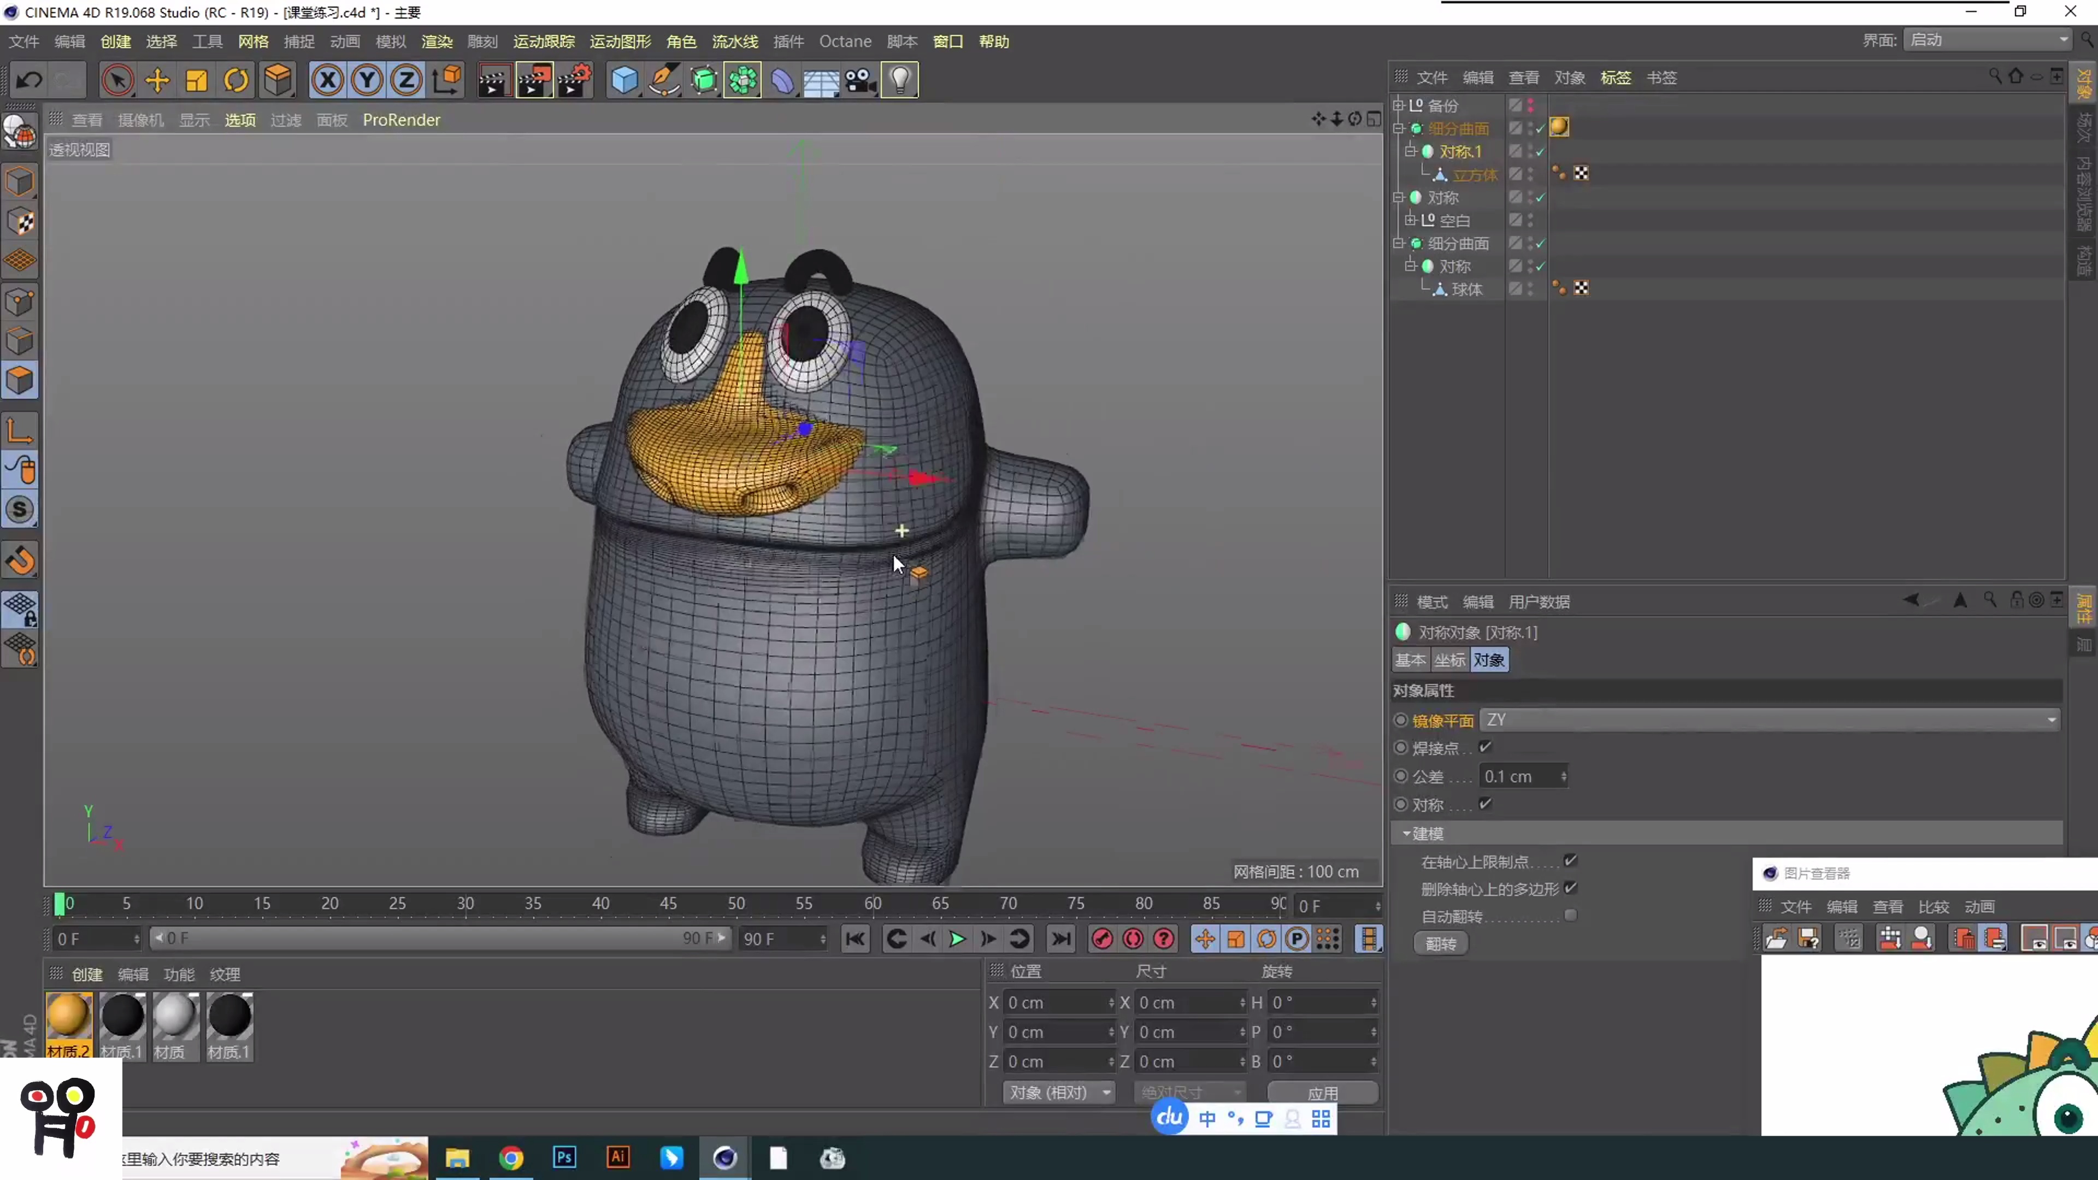The width and height of the screenshot is (2098, 1180).
Task: Open the Octane menu
Action: (x=845, y=41)
